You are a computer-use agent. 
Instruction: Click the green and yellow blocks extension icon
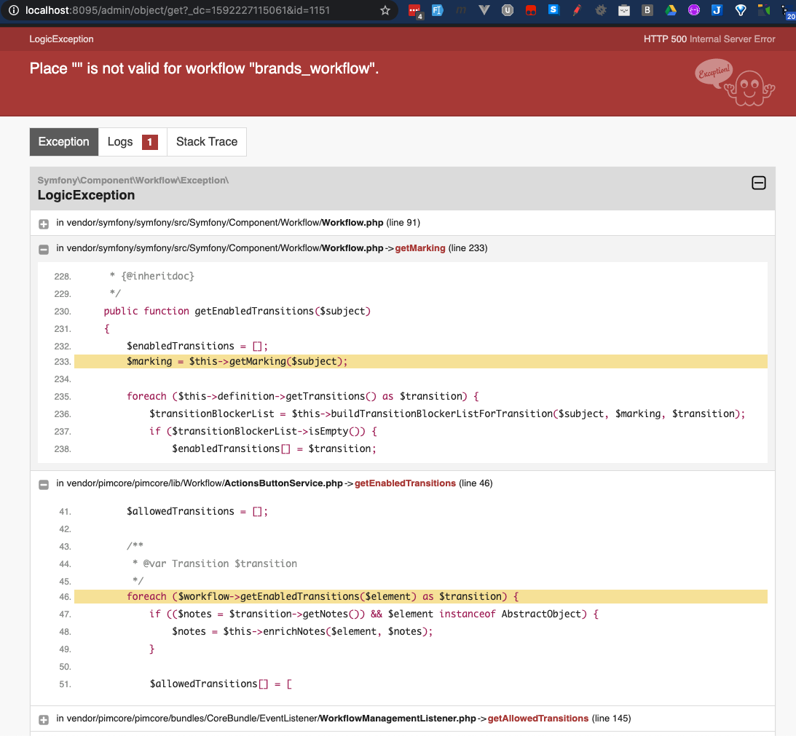tap(763, 10)
